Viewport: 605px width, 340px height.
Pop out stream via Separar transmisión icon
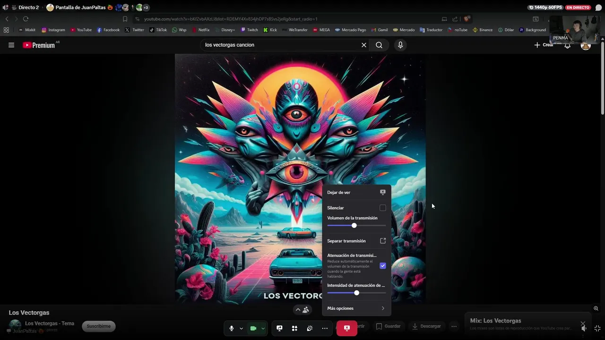coord(383,241)
